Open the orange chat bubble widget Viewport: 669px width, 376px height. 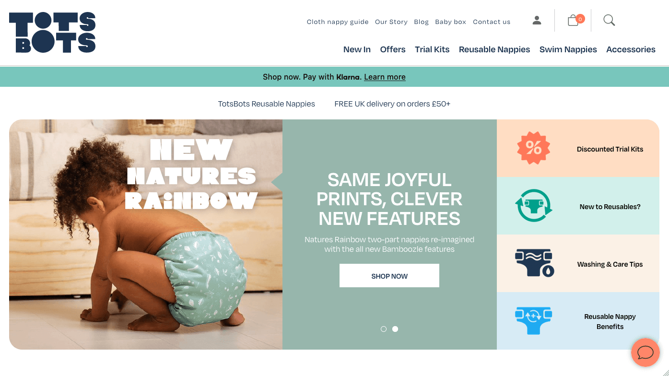click(x=646, y=352)
